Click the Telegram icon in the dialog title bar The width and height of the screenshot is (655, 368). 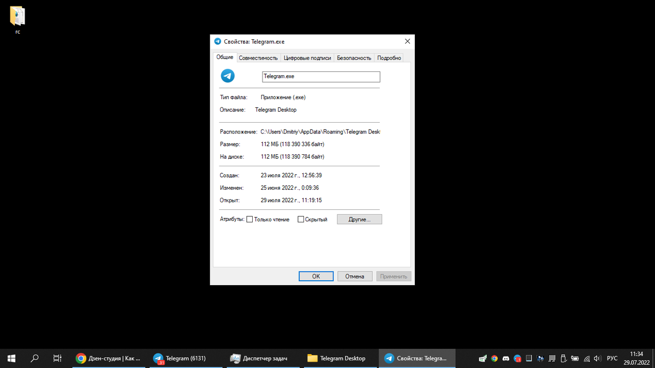pos(218,41)
